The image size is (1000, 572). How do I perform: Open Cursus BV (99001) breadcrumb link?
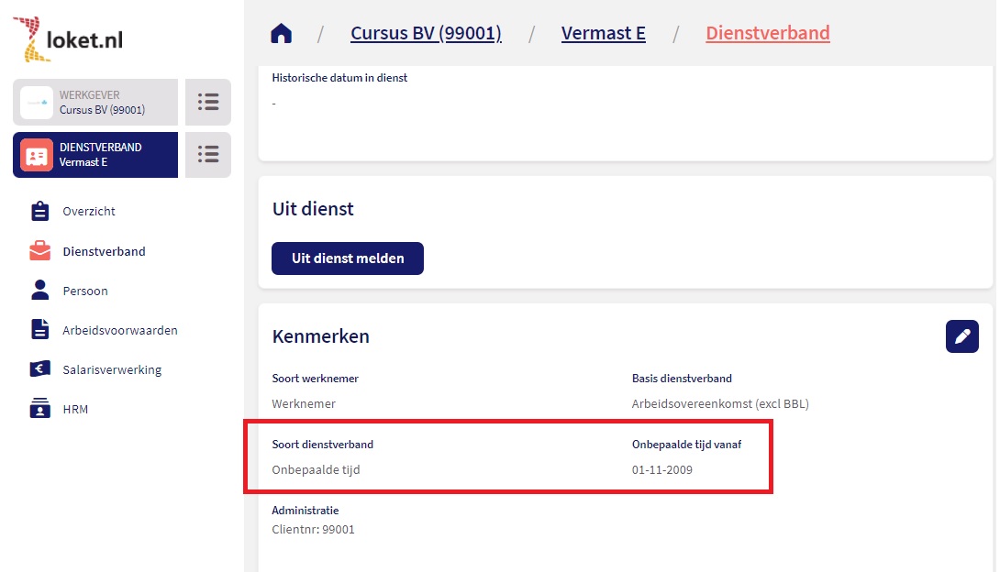click(x=426, y=34)
